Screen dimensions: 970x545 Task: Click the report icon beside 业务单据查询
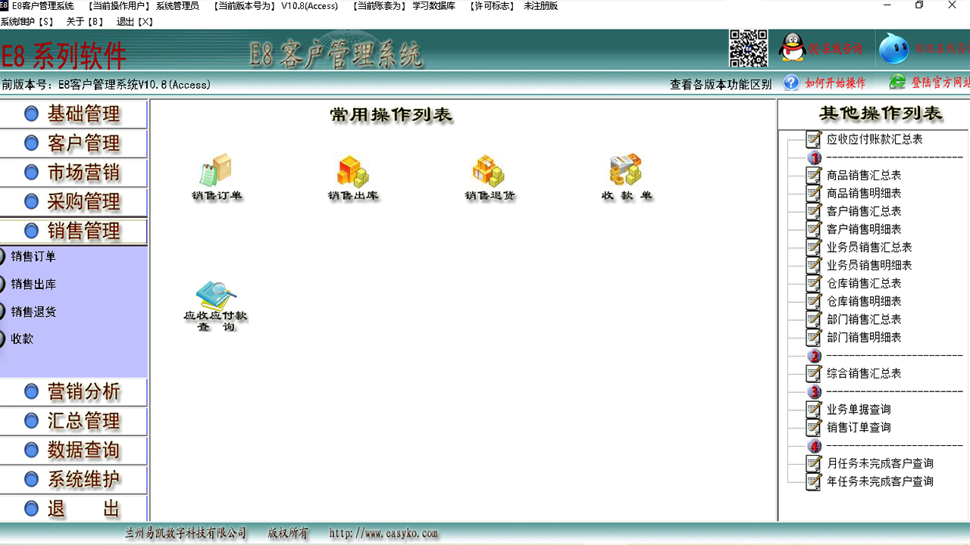pyautogui.click(x=814, y=410)
